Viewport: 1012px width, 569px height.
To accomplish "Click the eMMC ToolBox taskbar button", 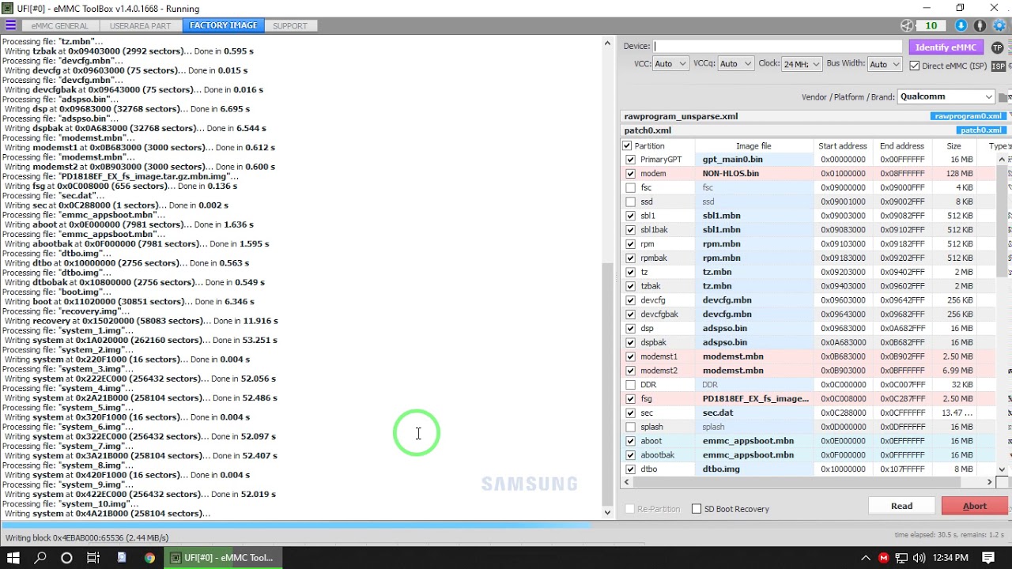I will click(x=225, y=558).
